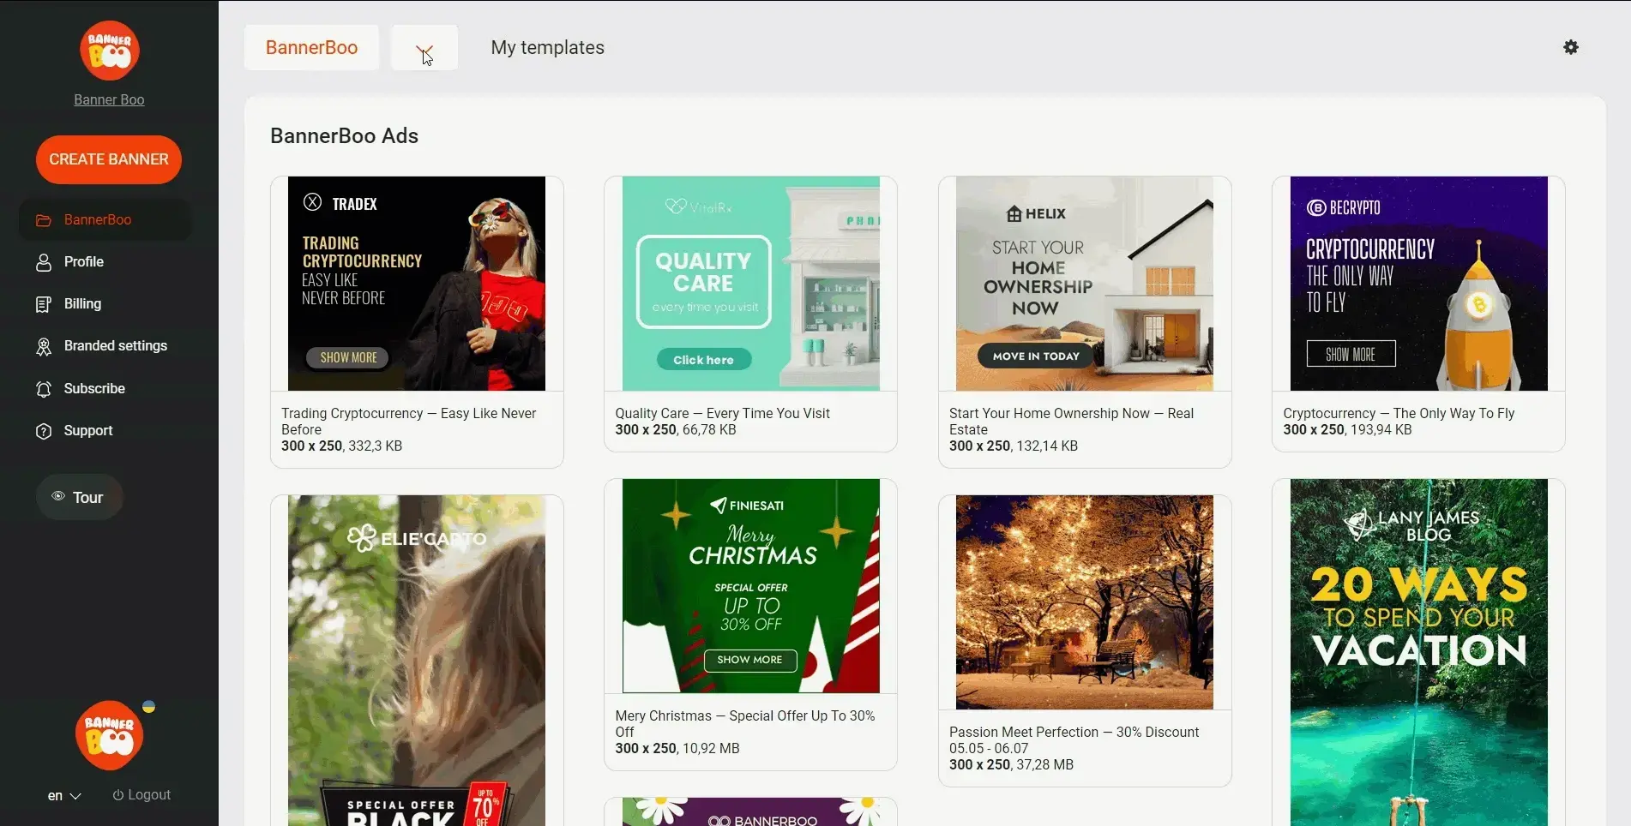Switch to the My templates tab

tap(547, 48)
